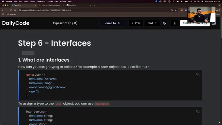Click the date and time in menu bar
Viewport: 222px width, 125px height.
pyautogui.click(x=213, y=1)
